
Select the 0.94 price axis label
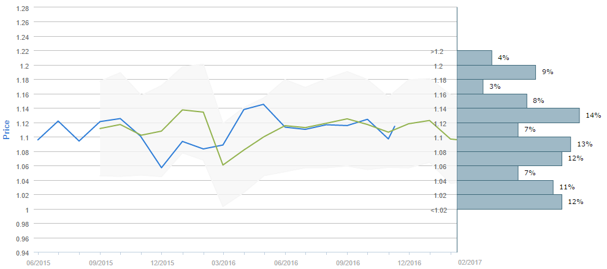[21, 253]
